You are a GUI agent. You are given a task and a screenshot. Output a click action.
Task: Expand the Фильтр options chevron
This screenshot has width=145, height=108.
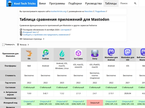tap(28, 45)
